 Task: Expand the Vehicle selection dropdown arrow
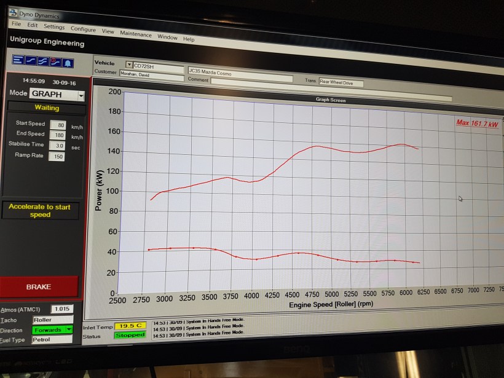(x=129, y=65)
